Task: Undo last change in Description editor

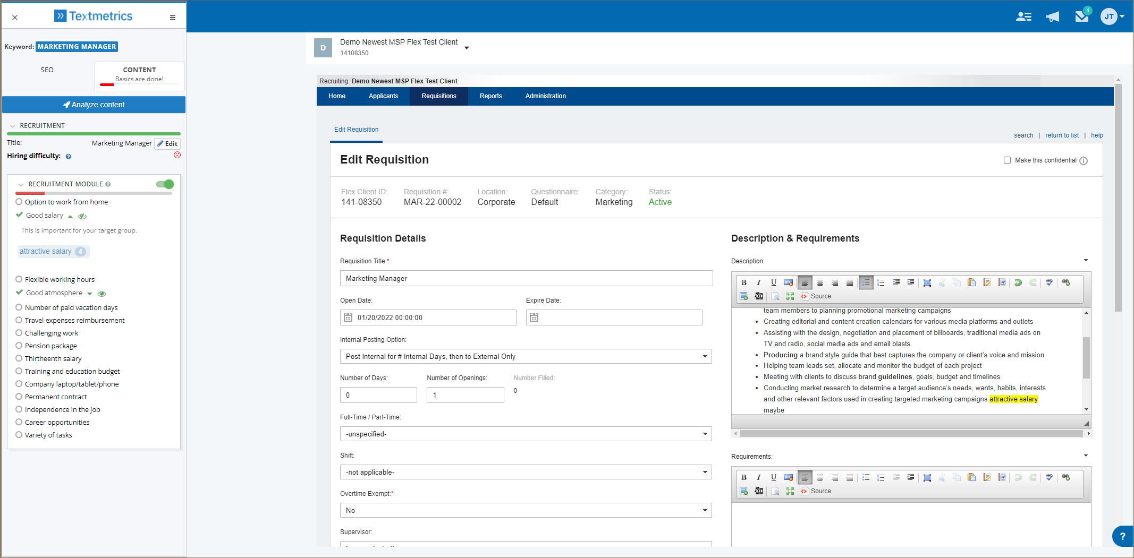Action: pyautogui.click(x=1018, y=282)
